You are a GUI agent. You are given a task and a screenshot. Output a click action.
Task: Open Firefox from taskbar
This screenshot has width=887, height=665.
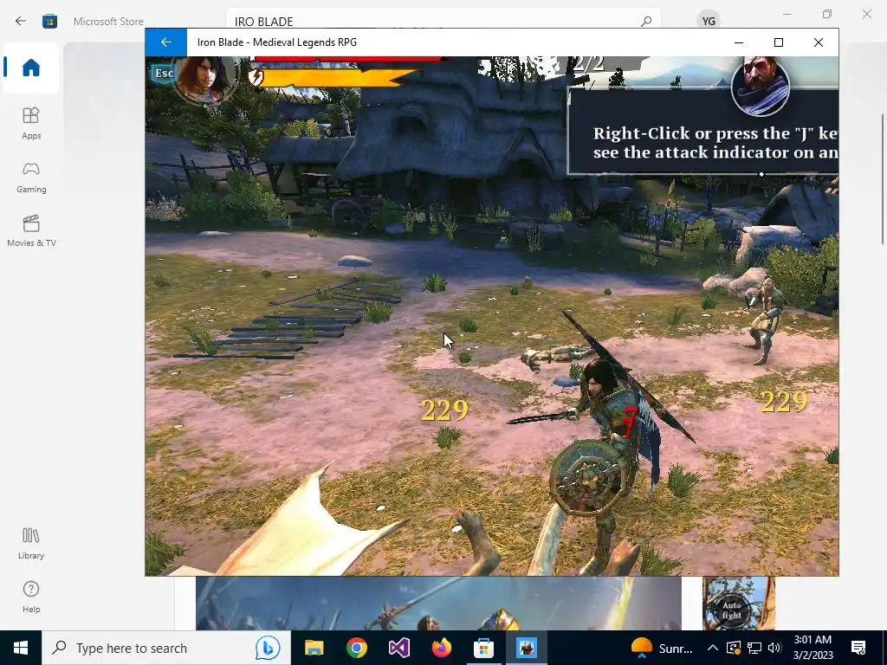pyautogui.click(x=441, y=648)
